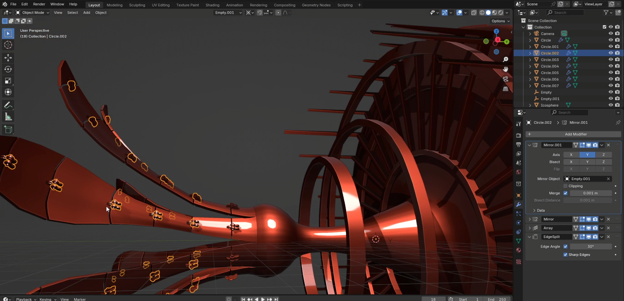Viewport: 624px width, 301px height.
Task: Remove the Array modifier with X
Action: click(608, 228)
